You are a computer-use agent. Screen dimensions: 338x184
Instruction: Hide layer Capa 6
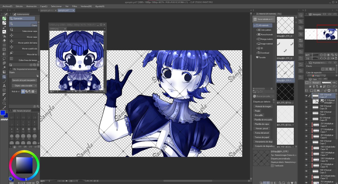tap(306, 136)
